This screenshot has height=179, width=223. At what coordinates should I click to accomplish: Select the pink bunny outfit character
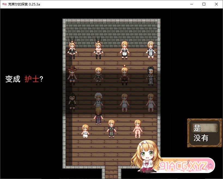click(x=98, y=49)
